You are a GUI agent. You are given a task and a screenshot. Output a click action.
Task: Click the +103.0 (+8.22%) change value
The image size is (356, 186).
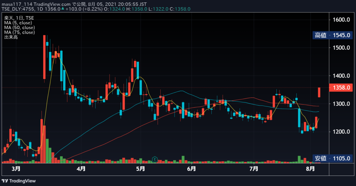click(84, 9)
